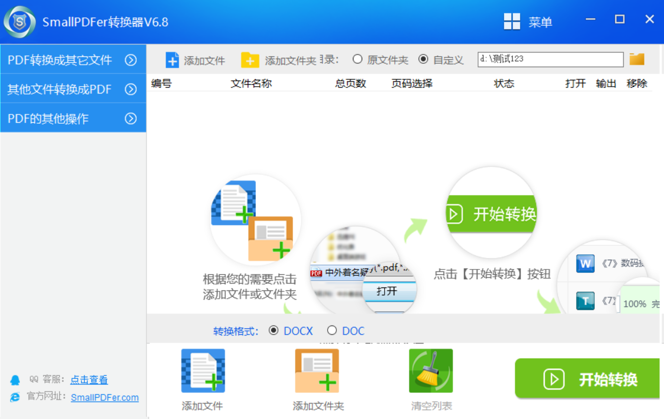Click 页码选择 column header

(x=412, y=83)
